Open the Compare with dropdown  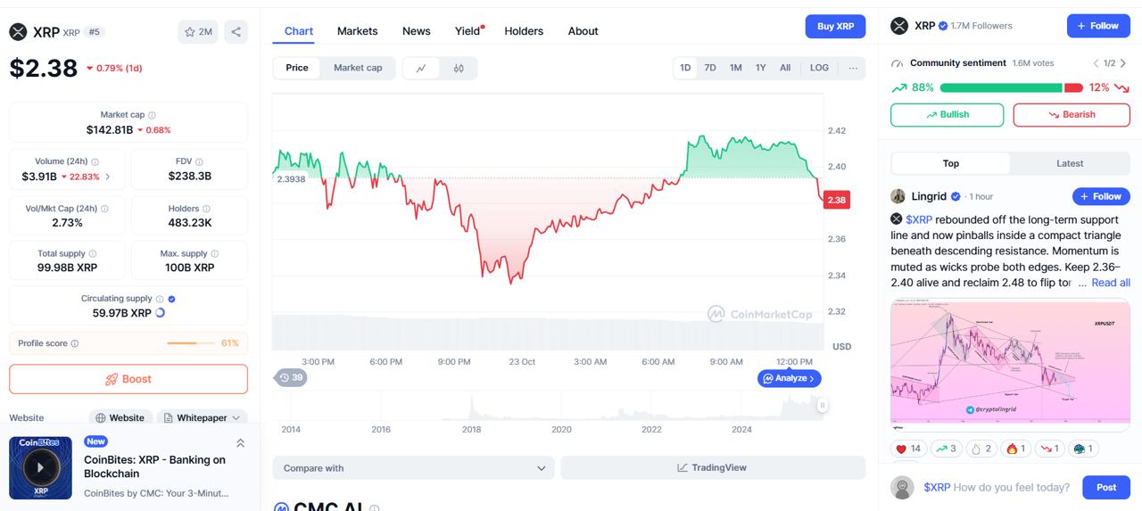tap(414, 468)
